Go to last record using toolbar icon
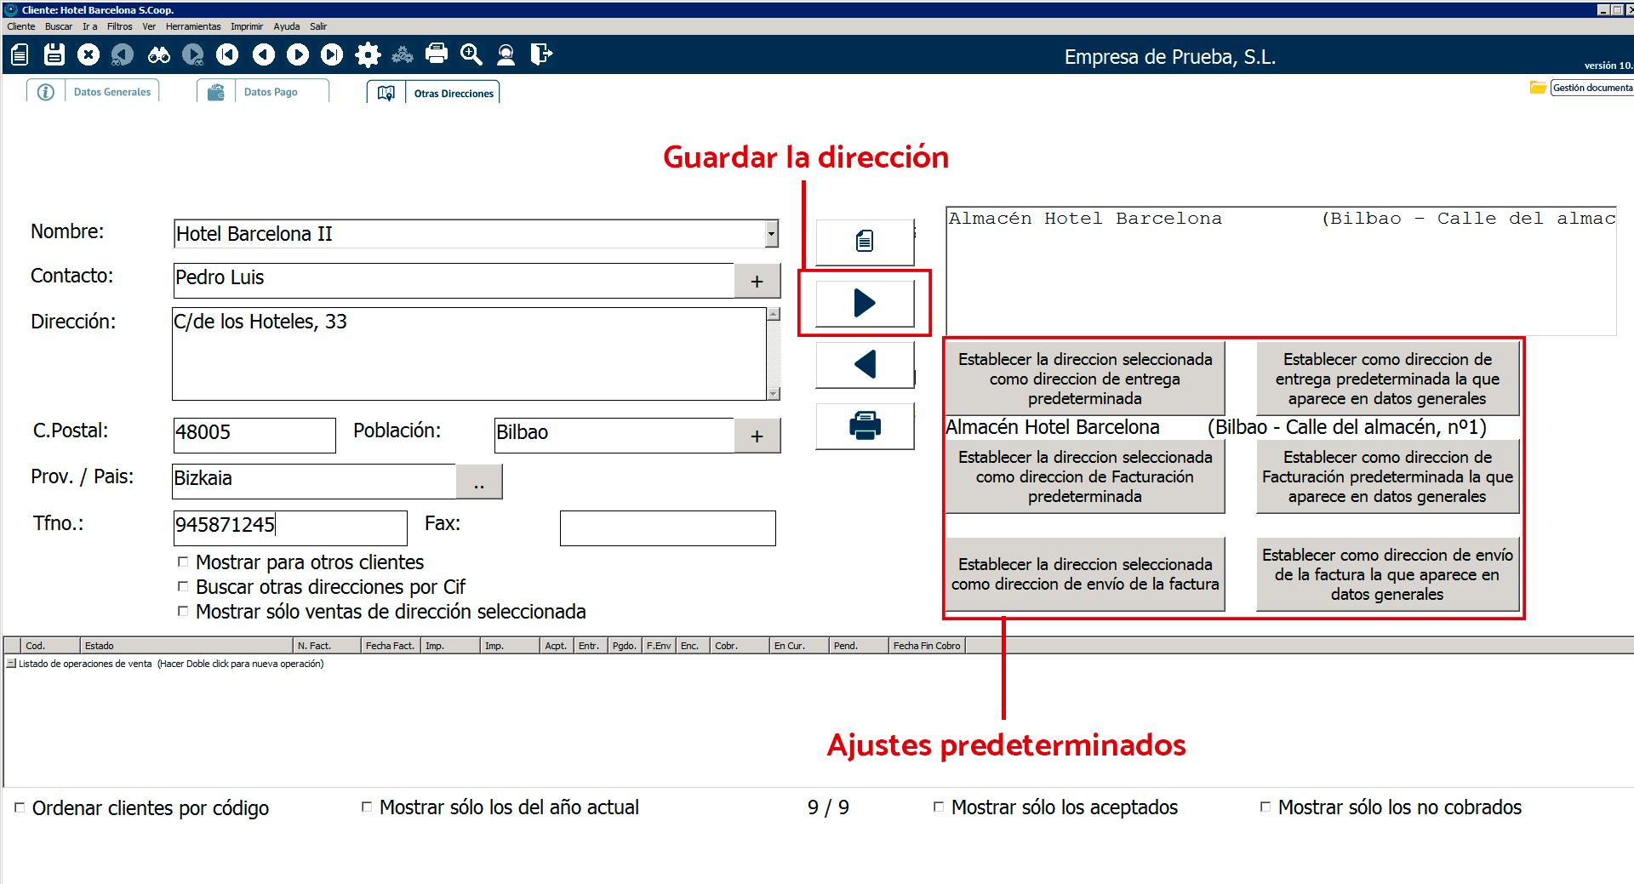This screenshot has width=1634, height=884. click(x=332, y=55)
